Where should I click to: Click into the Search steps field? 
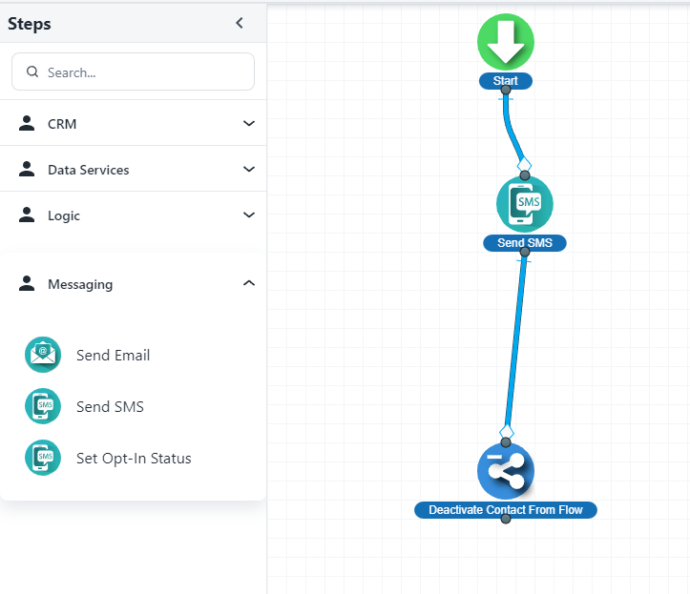(143, 72)
